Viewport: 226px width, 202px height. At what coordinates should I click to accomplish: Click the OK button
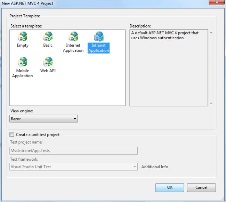pos(170,187)
